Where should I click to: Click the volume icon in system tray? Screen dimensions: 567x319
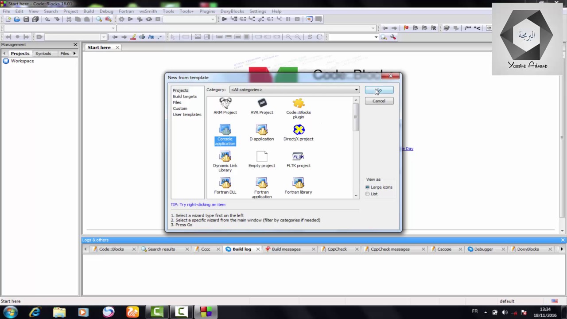tap(505, 312)
